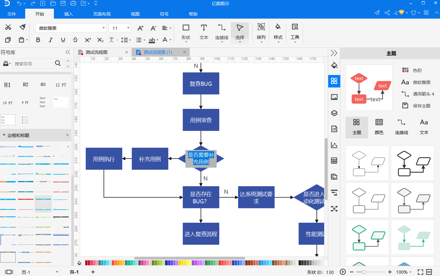Select the Text tool

[204, 32]
